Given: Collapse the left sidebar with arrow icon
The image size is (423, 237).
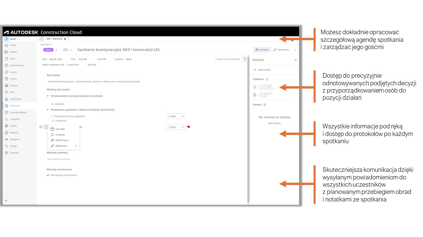Looking at the screenshot, I should [7, 200].
